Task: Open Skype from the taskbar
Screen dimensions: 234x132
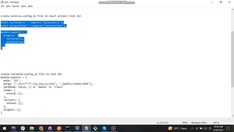Action: coord(104,128)
